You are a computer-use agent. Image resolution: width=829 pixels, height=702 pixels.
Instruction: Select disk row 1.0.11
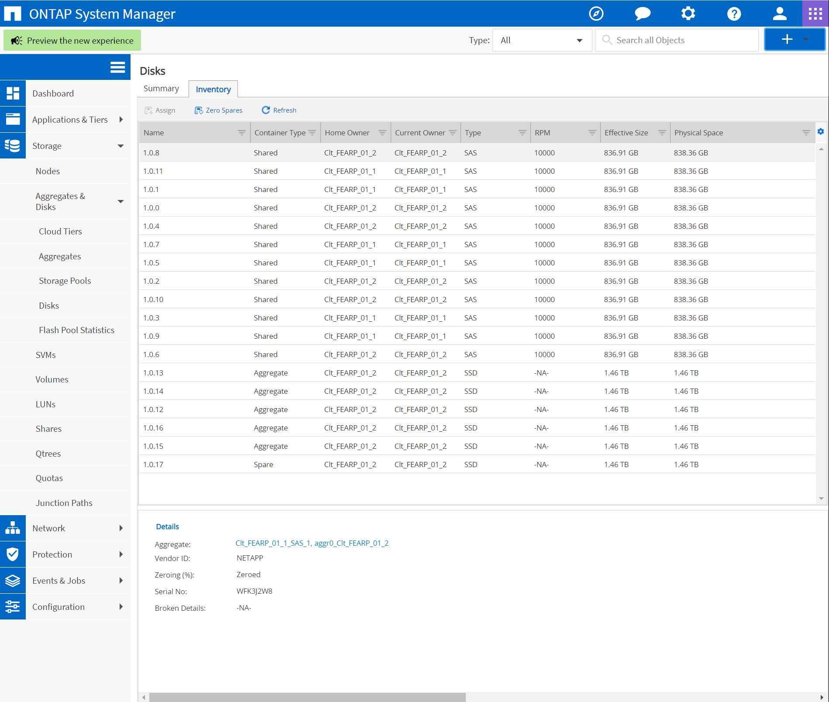pyautogui.click(x=477, y=171)
